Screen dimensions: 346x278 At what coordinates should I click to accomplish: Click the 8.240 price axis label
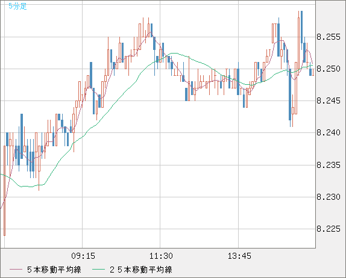click(x=329, y=132)
